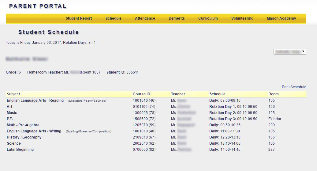The image size is (317, 171).
Task: Select the English Language Arts - Reading row
Action: click(x=35, y=101)
